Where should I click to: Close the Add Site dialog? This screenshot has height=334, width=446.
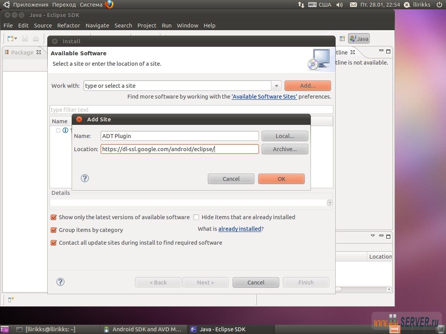pyautogui.click(x=79, y=119)
